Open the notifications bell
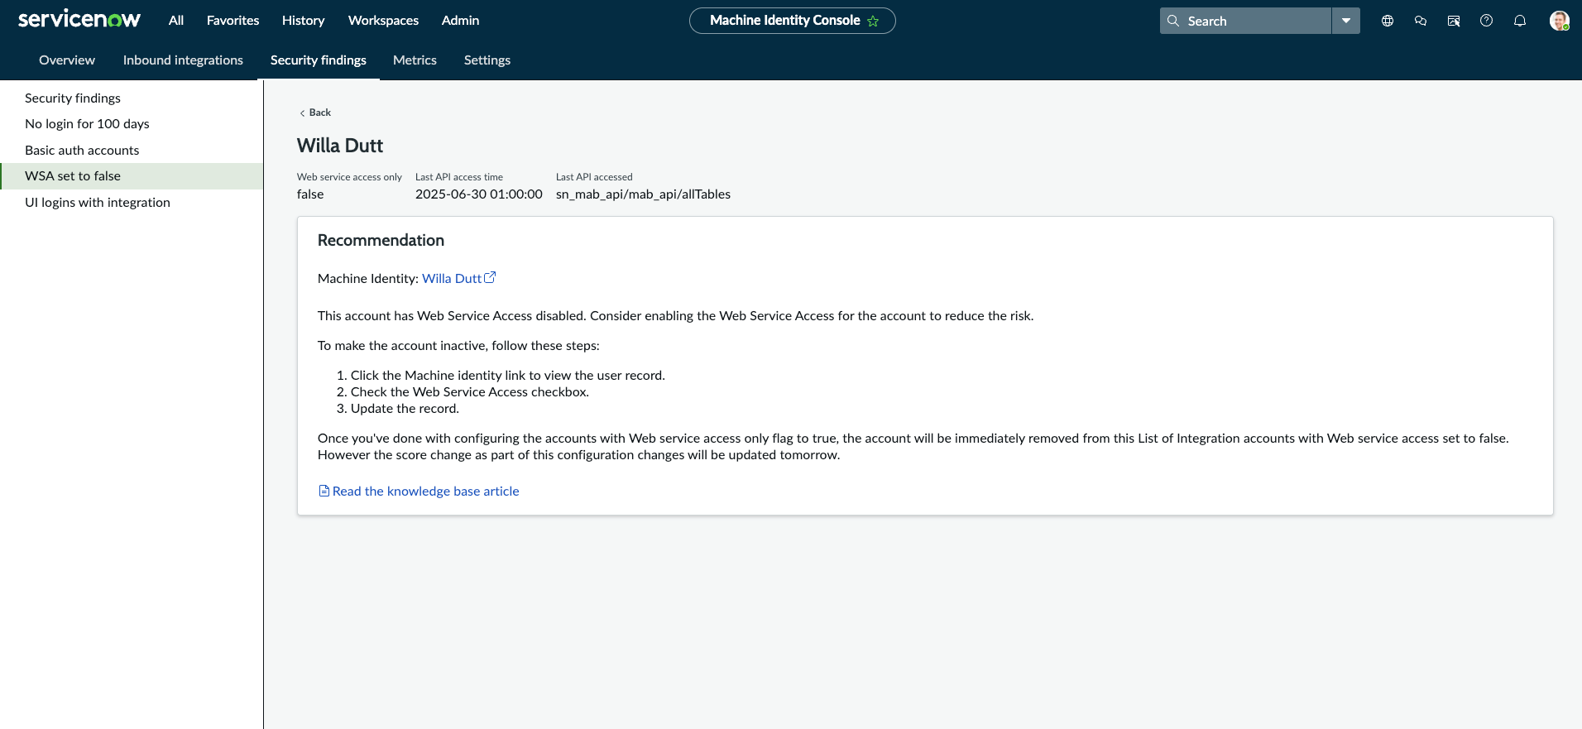The height and width of the screenshot is (729, 1582). [x=1520, y=21]
